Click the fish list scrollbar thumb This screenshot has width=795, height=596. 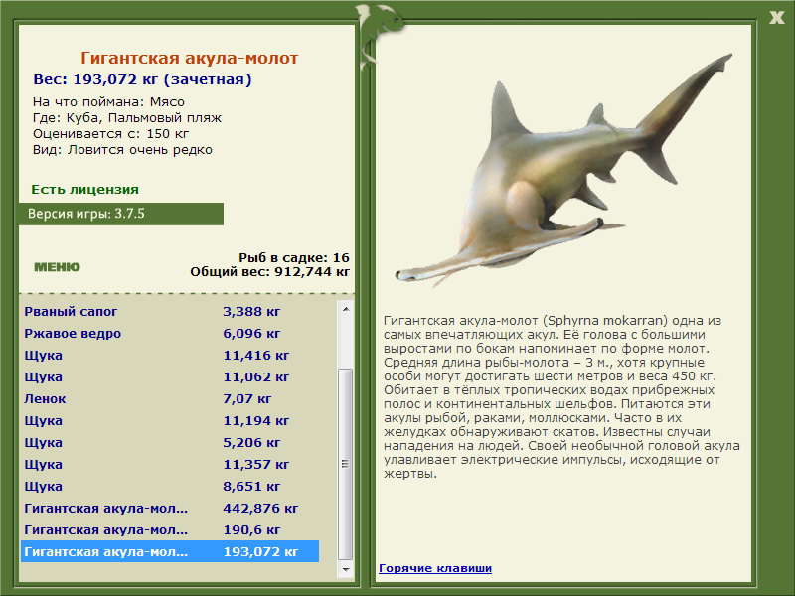345,464
